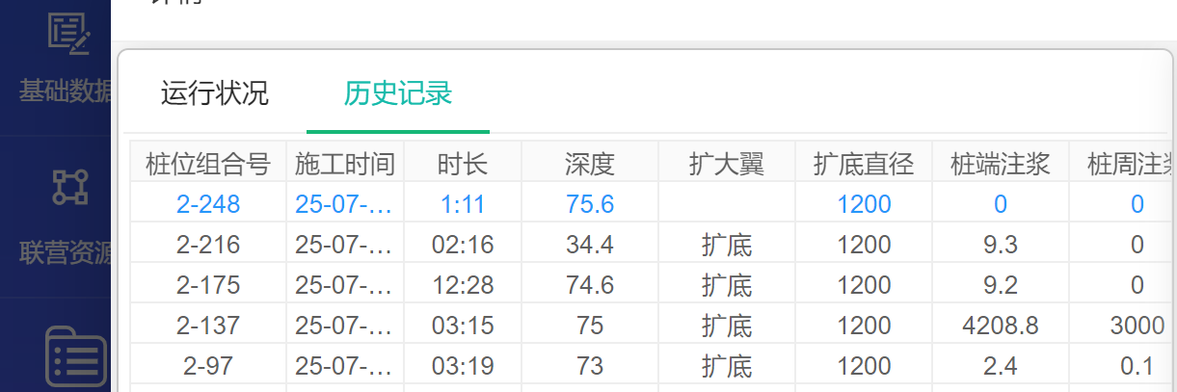Select row for pile 2-175
This screenshot has height=392, width=1177.
tap(208, 285)
